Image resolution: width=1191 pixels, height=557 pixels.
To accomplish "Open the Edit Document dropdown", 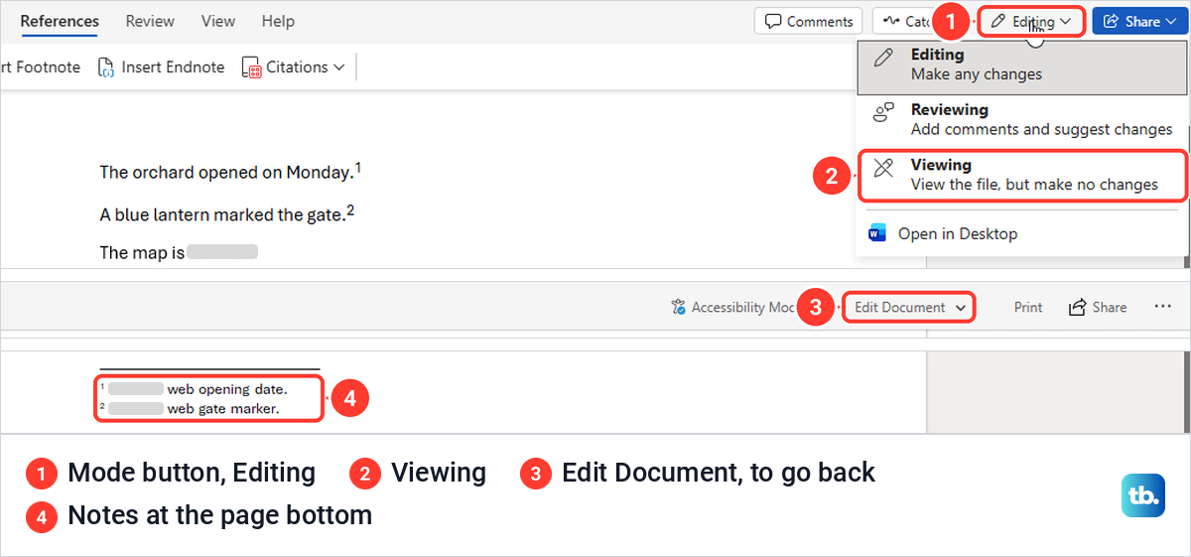I will tap(909, 308).
